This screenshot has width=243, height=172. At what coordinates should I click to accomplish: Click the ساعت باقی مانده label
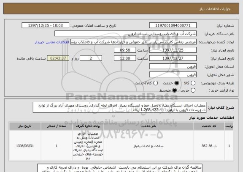pyautogui.click(x=31, y=58)
